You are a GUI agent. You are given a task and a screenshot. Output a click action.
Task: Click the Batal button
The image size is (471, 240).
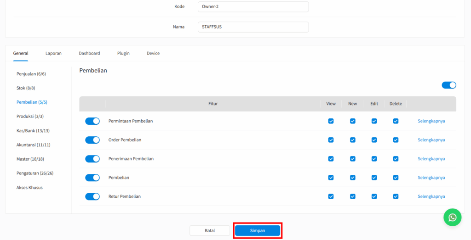click(210, 230)
